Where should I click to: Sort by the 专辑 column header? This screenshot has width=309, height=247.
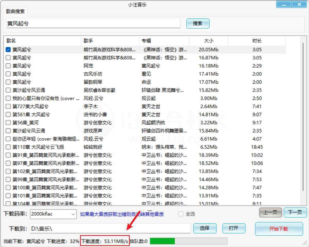coord(164,41)
